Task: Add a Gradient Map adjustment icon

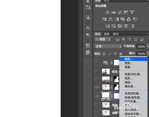Action: coord(132,26)
